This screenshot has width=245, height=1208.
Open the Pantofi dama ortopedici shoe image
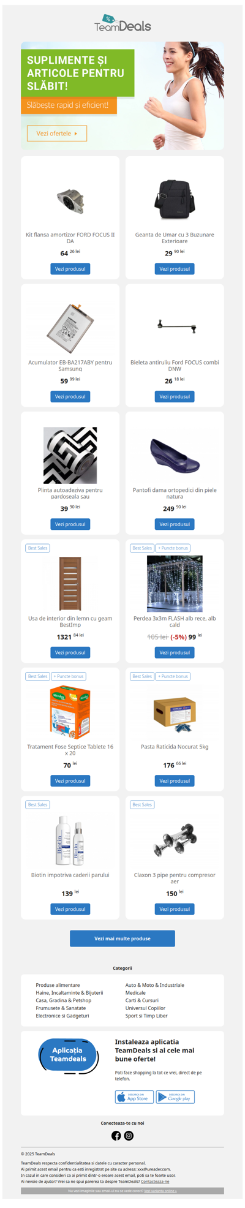pyautogui.click(x=175, y=456)
